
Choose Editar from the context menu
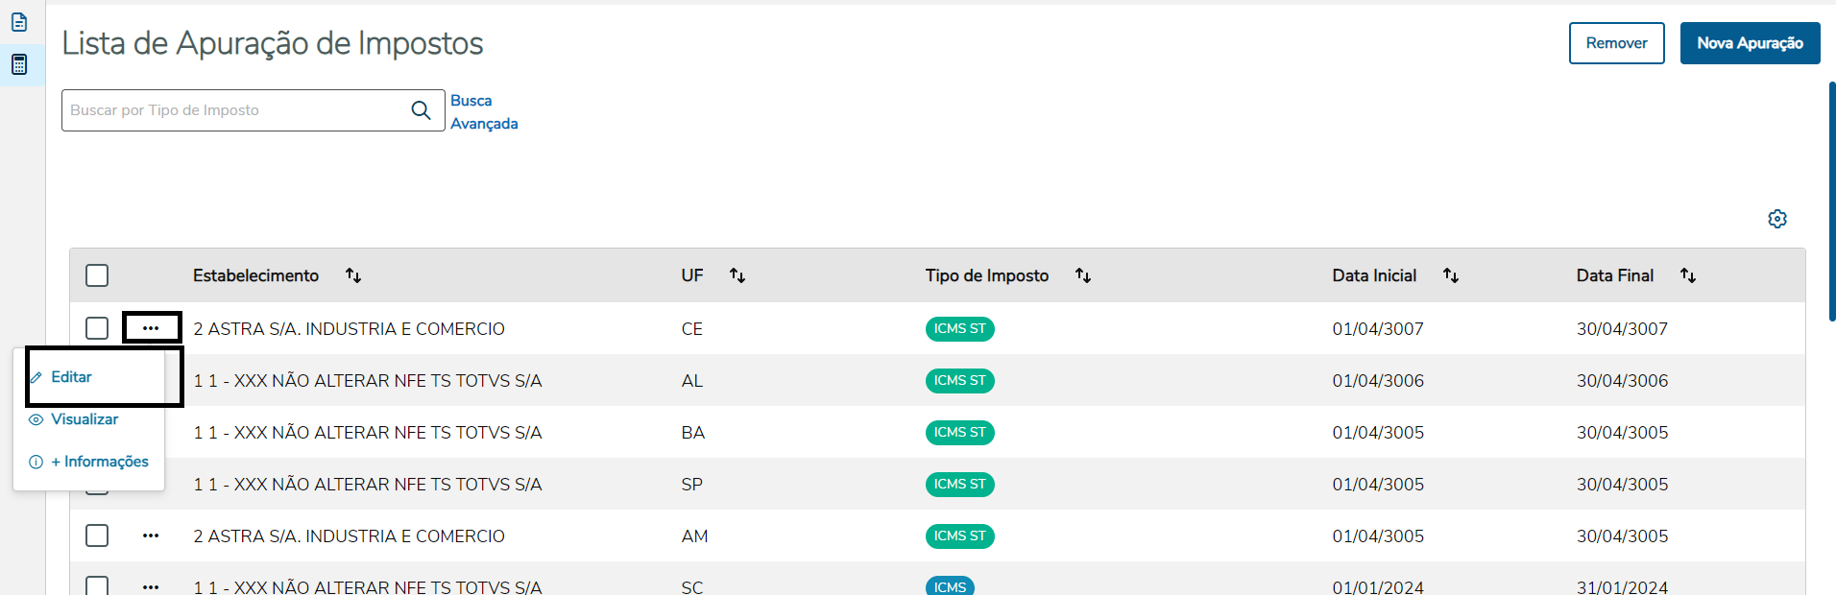(72, 377)
